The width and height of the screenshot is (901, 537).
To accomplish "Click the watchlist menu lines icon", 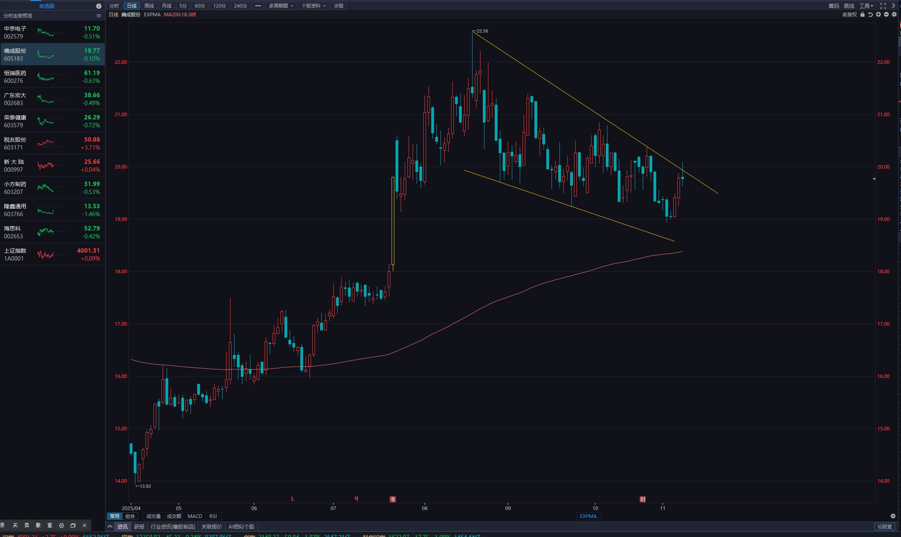I will [99, 16].
